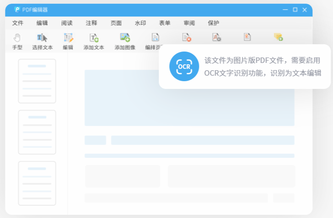
Task: Choose the 编辑 edit tool in toolbar
Action: pos(68,42)
